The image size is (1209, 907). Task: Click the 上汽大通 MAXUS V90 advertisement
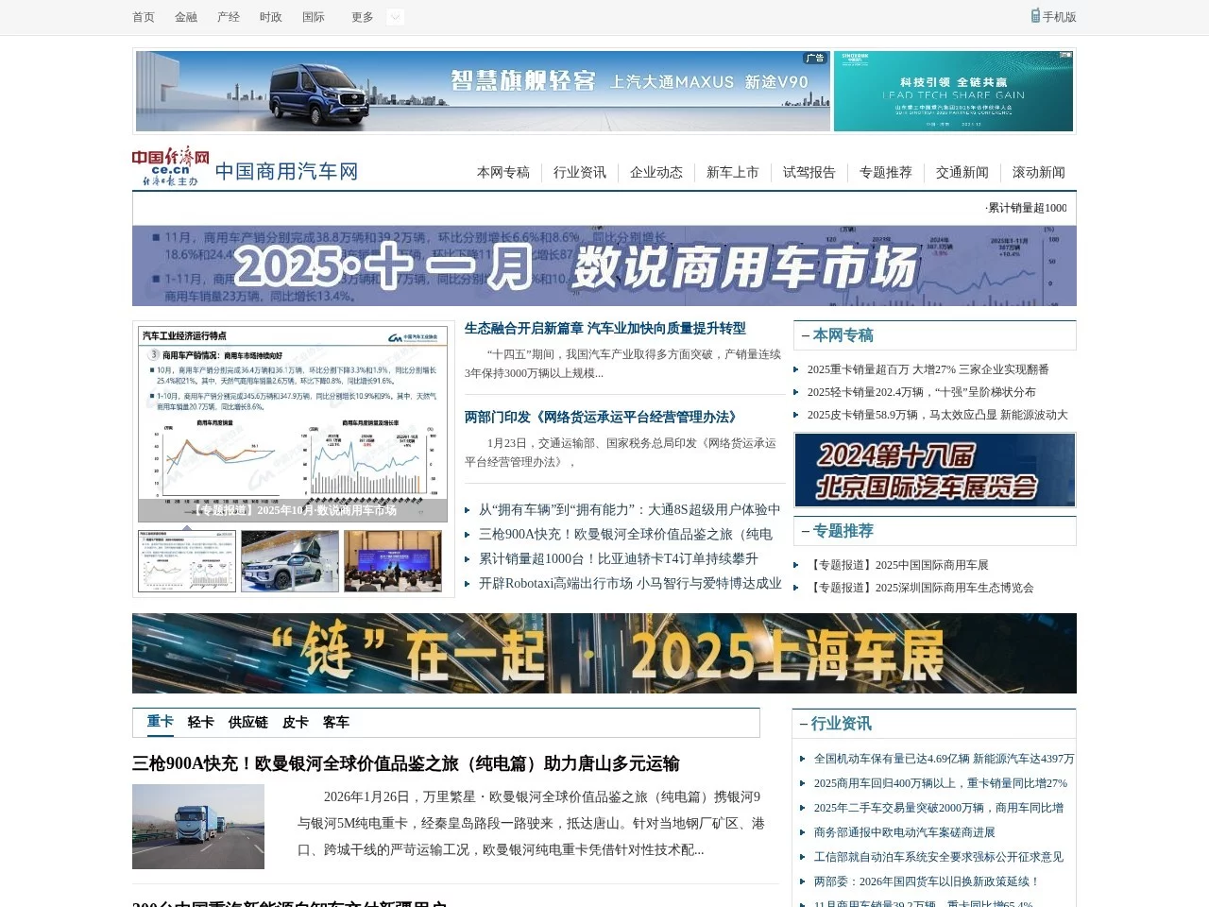[x=482, y=90]
